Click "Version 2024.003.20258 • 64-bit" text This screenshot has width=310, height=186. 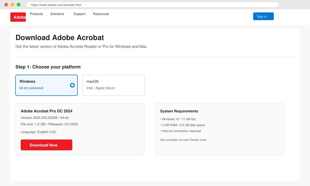tap(45, 118)
